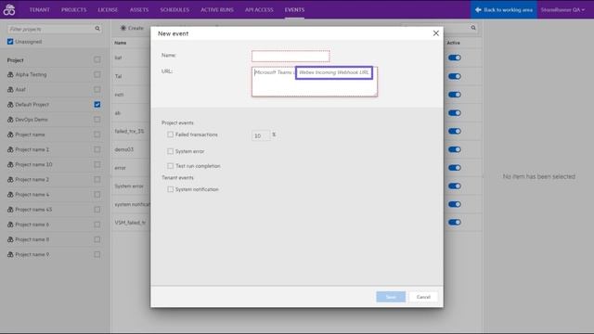
Task: Click the Project name 2 icon
Action: pos(10,179)
